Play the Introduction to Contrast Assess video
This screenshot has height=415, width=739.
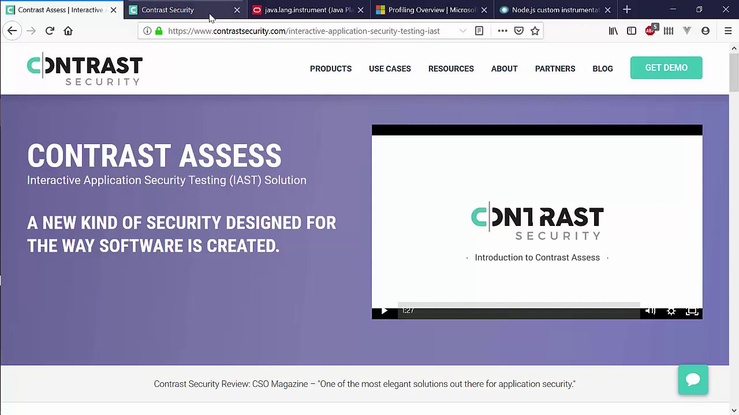(385, 311)
